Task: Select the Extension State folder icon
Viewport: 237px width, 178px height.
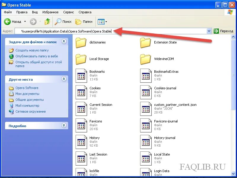Action: (x=145, y=43)
